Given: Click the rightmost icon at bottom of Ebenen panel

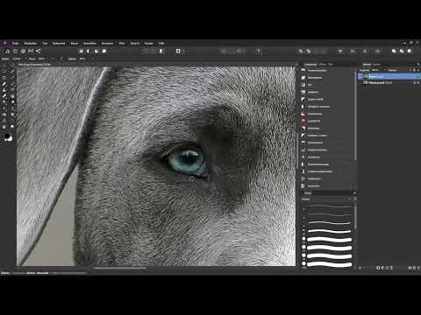Looking at the screenshot, I should point(418,268).
